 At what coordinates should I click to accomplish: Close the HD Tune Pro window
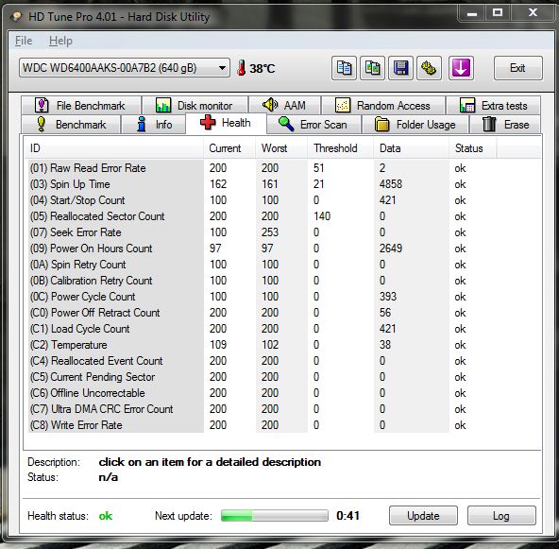[533, 13]
